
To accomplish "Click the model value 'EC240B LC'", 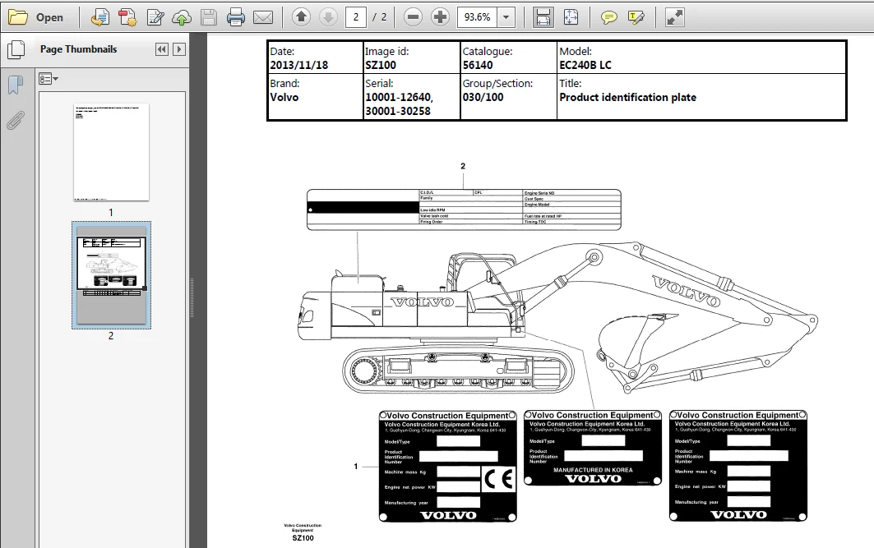I will click(x=585, y=65).
